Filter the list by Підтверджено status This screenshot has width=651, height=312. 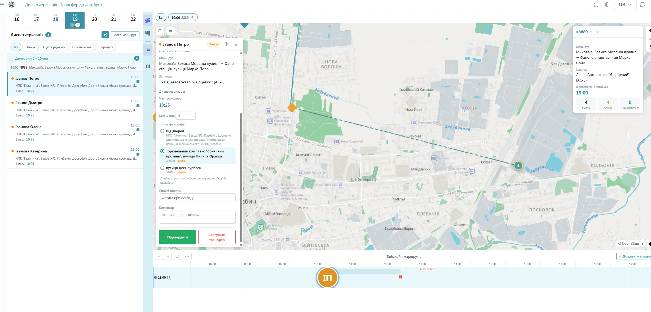coord(54,47)
